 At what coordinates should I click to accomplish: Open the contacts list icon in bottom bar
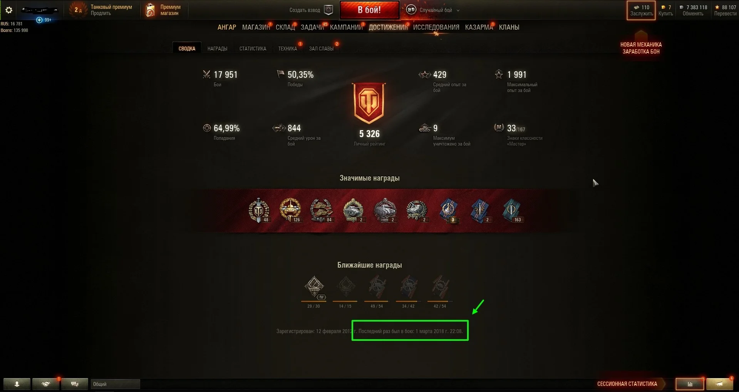coord(17,384)
